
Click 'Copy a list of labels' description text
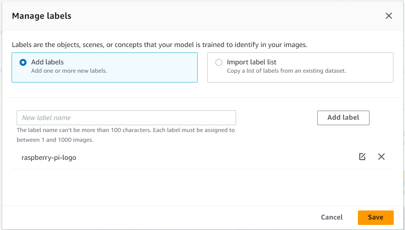pyautogui.click(x=286, y=71)
